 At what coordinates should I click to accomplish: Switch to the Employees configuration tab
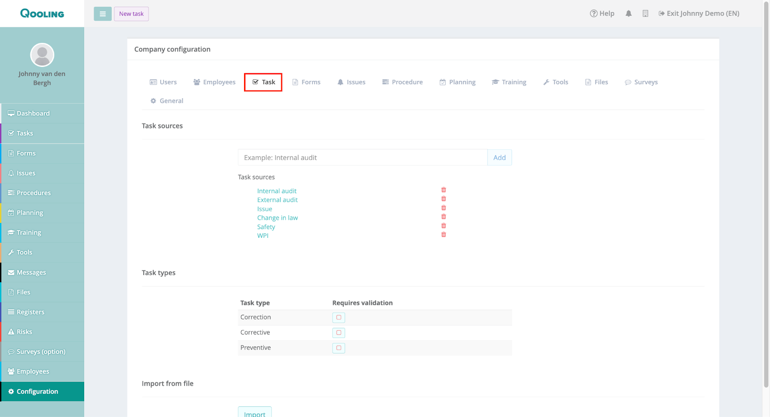pos(214,82)
